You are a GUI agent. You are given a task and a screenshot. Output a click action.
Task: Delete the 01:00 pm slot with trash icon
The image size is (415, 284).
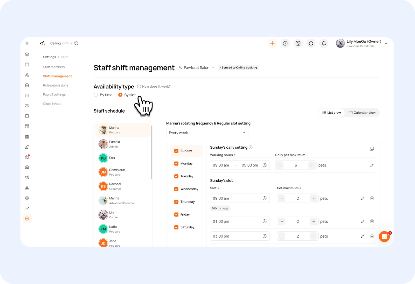point(372,221)
